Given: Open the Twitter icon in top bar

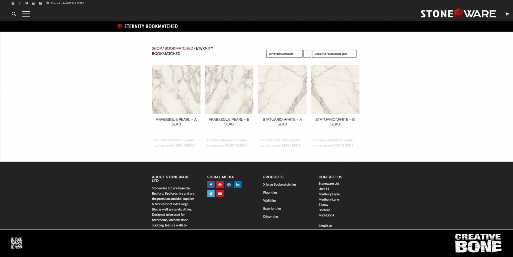Looking at the screenshot, I should pos(27,3).
